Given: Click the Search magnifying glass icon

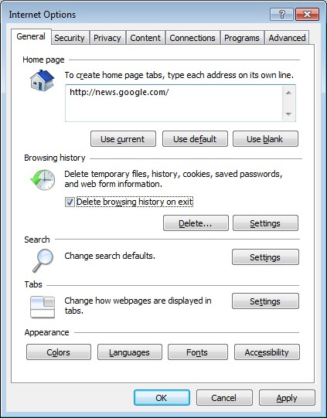Looking at the screenshot, I should coord(43,260).
